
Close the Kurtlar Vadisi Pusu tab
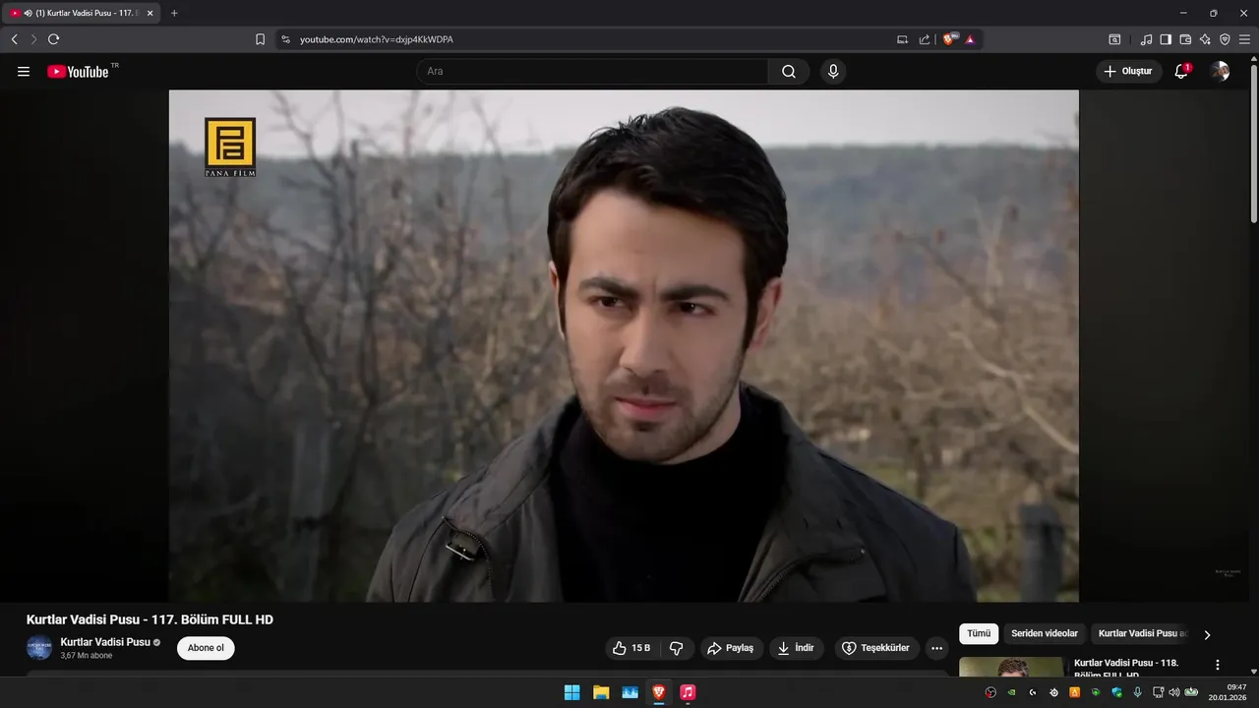tap(150, 13)
